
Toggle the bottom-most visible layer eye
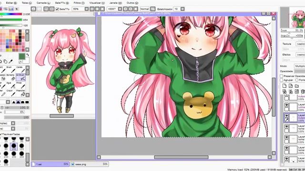click(x=286, y=159)
